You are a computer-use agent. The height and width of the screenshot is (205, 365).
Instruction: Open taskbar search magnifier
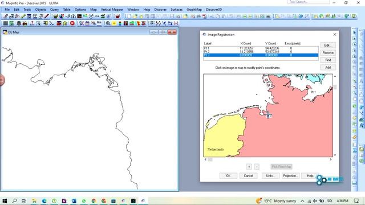coord(14,201)
